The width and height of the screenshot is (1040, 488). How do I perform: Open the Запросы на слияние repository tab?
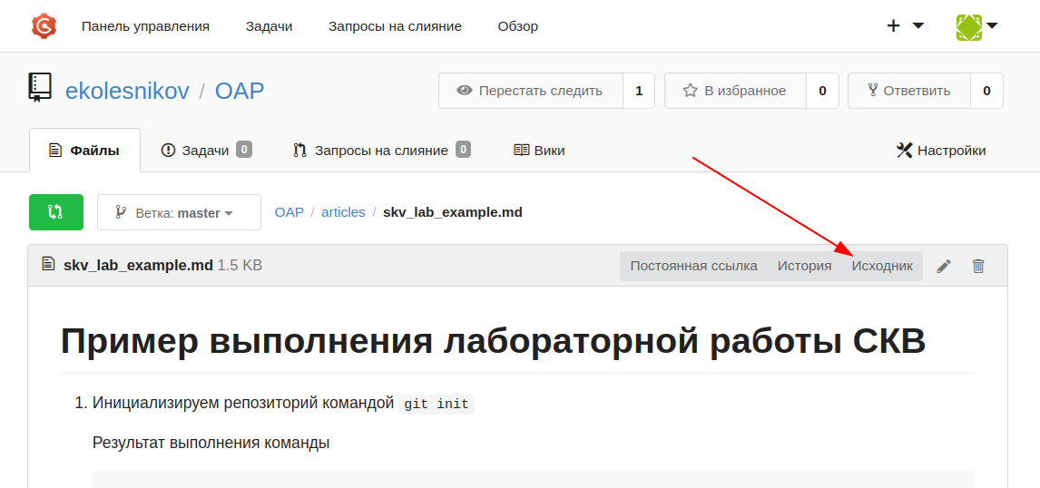[x=381, y=151]
